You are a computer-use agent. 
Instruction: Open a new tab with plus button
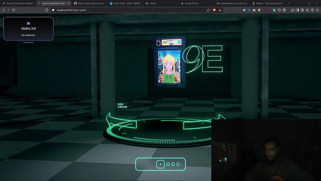(289, 3)
